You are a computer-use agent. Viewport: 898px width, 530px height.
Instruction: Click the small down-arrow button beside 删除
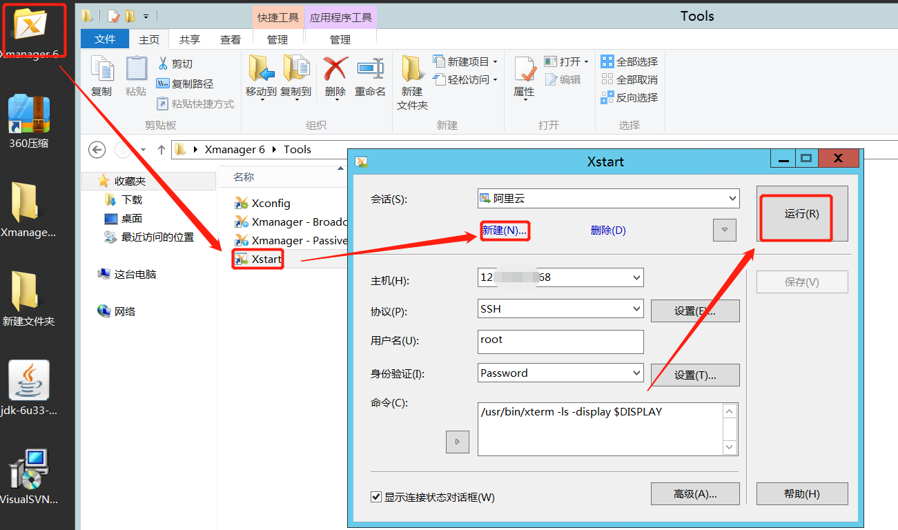725,230
